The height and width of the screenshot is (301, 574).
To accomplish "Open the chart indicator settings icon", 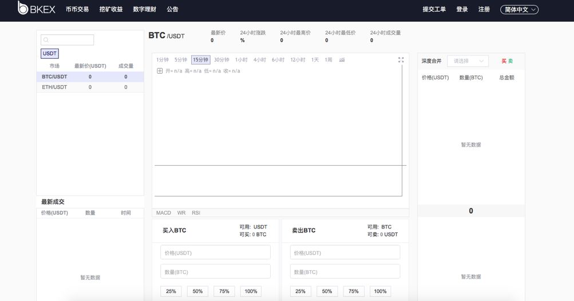I will [x=342, y=59].
